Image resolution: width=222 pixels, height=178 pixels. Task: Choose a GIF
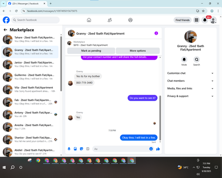click(x=88, y=149)
